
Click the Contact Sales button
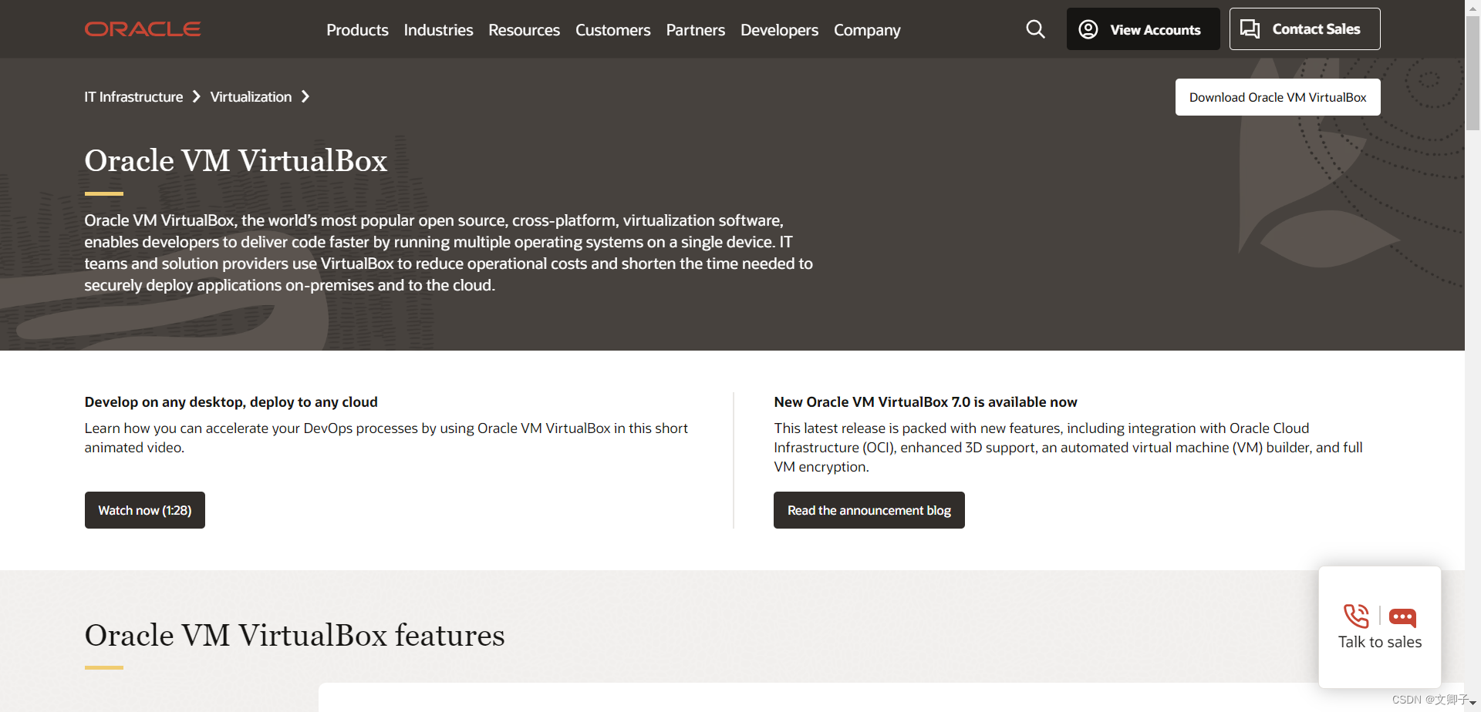point(1304,29)
